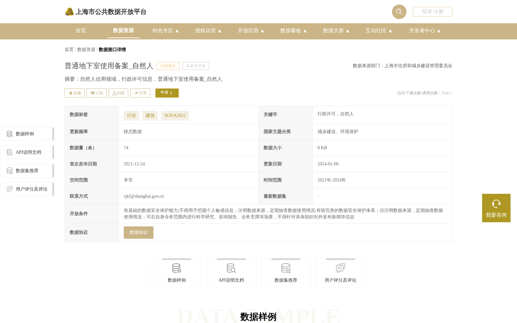
Task: Open the 数据样例 sidebar icon
Action: click(x=10, y=134)
